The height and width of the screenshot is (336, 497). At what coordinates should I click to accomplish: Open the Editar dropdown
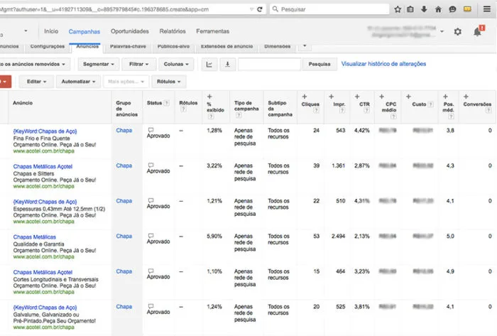pos(36,82)
